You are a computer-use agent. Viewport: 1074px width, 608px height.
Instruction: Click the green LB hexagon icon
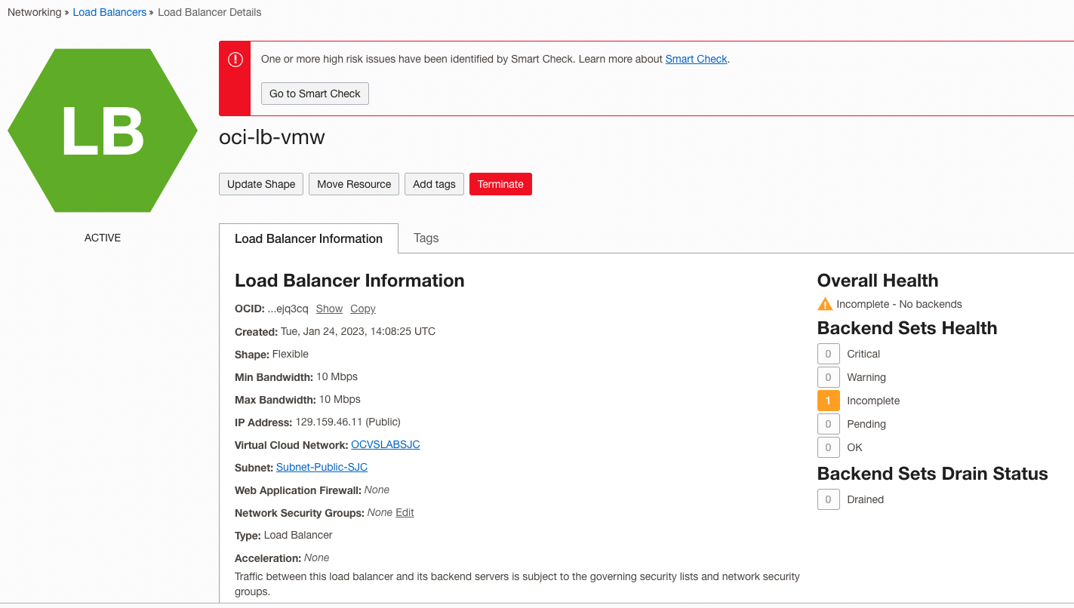click(x=102, y=130)
